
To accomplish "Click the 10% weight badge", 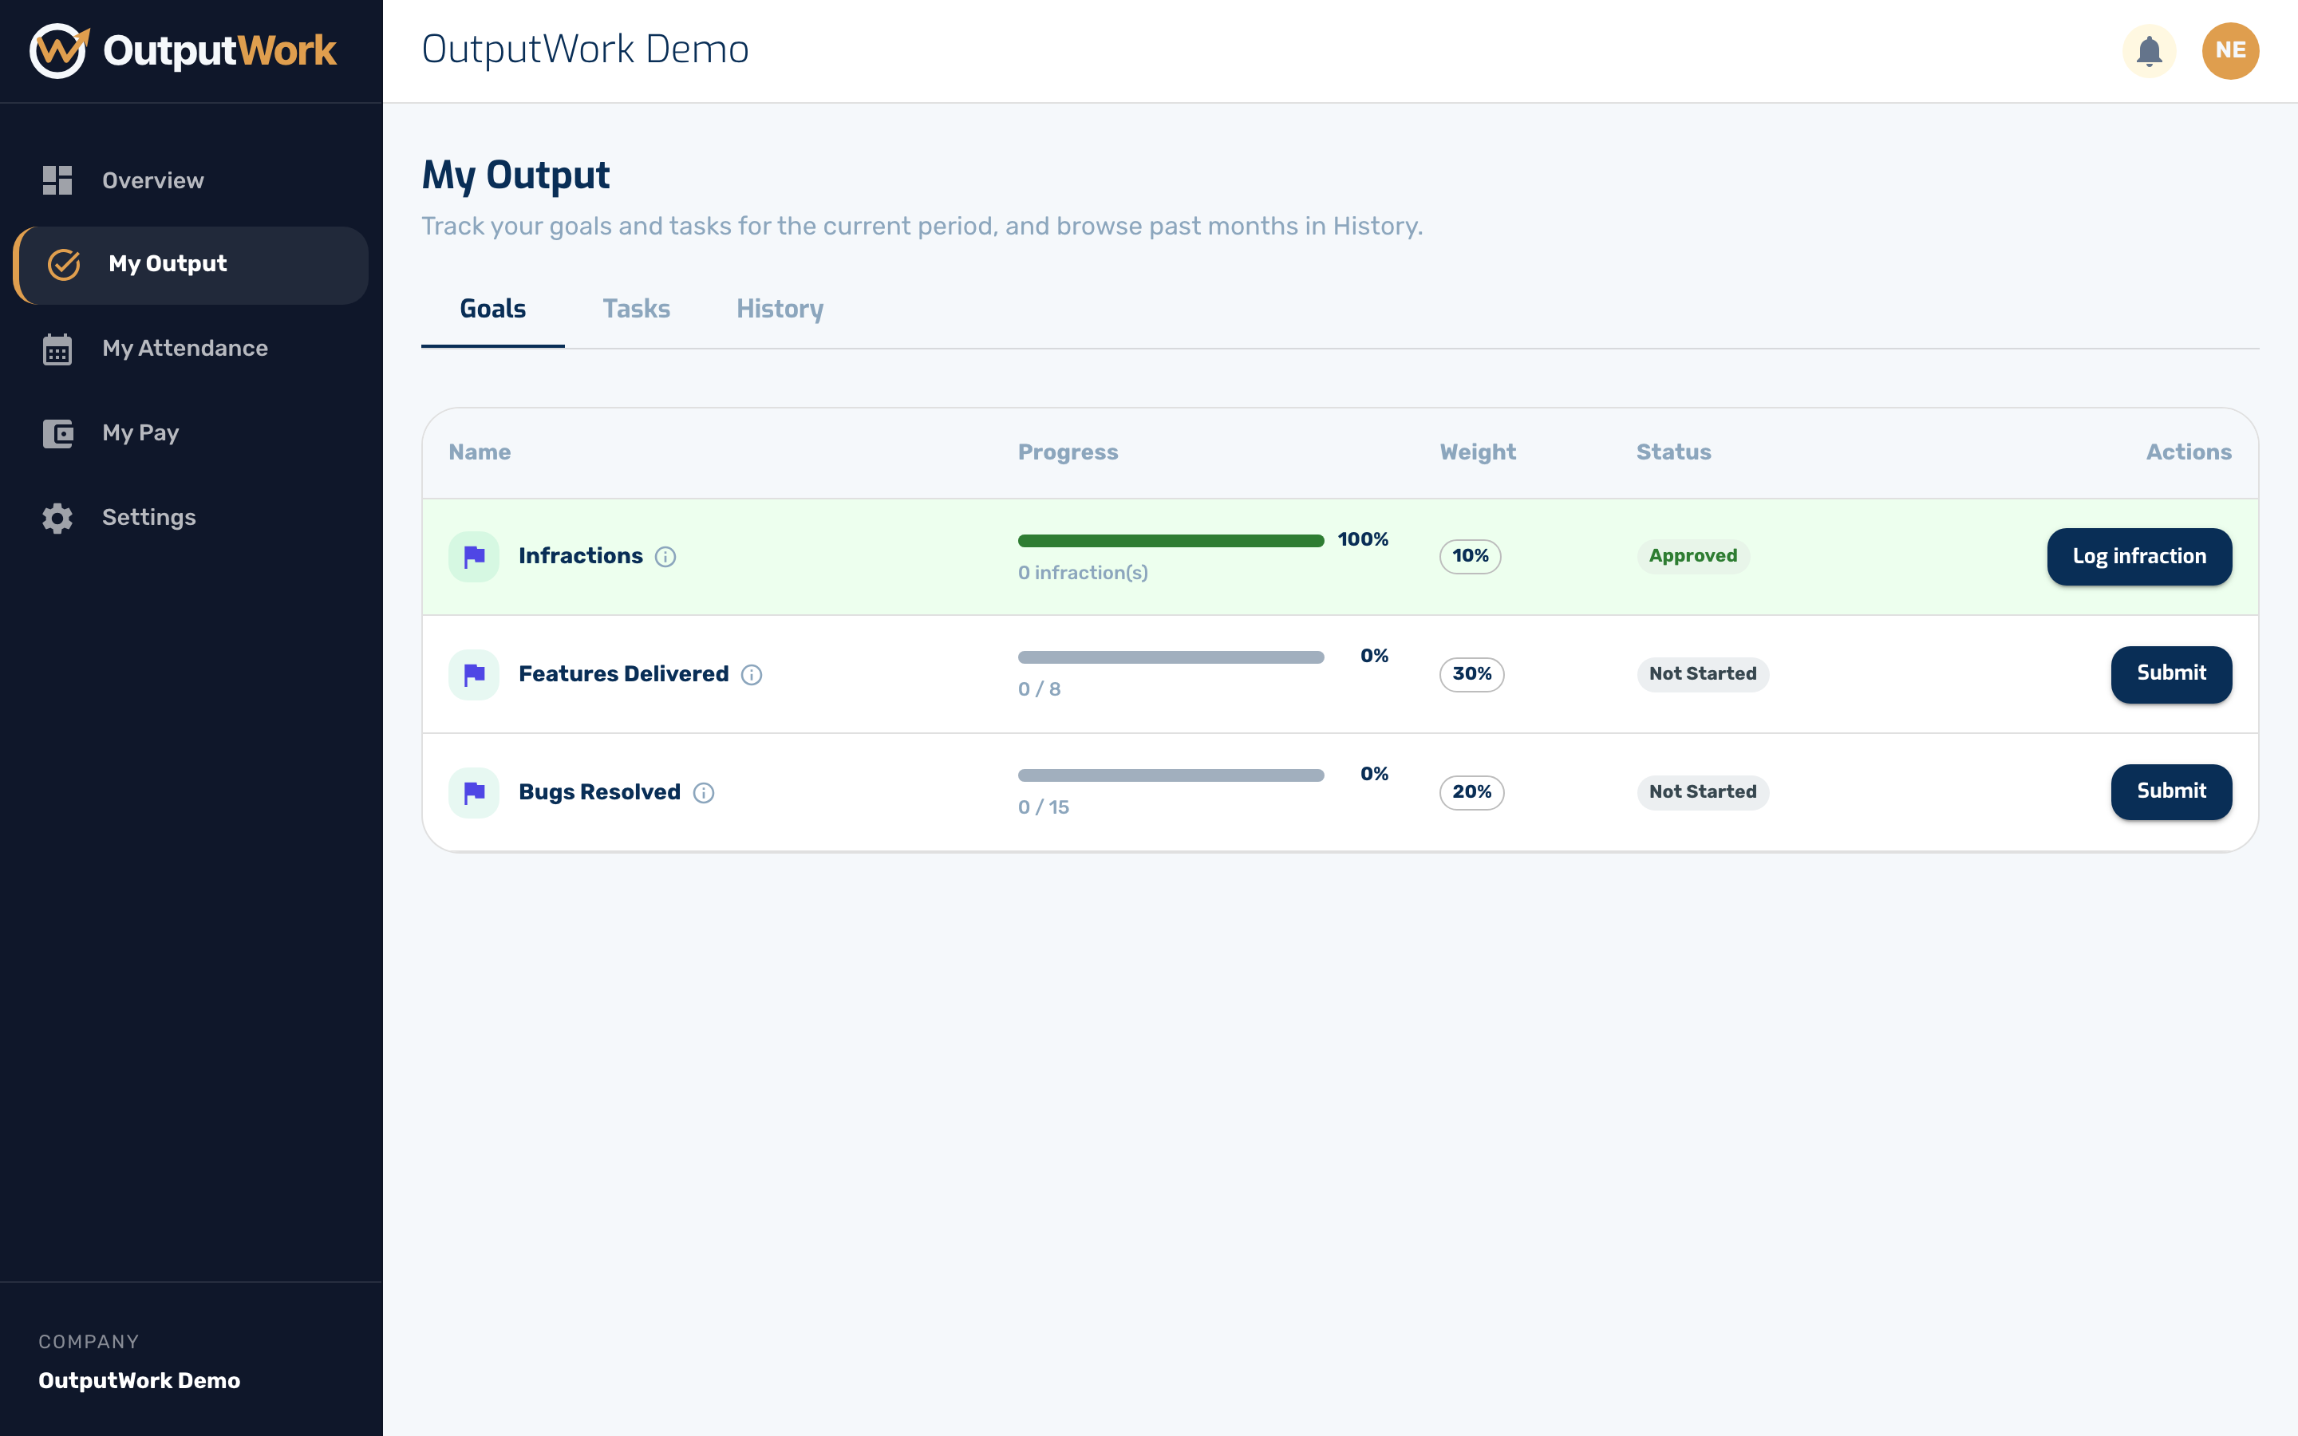I will 1470,557.
